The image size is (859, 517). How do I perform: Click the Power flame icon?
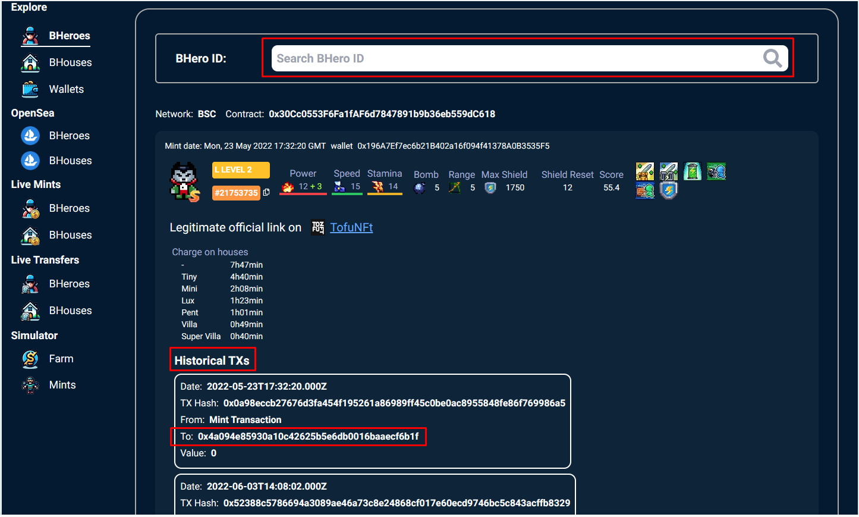(x=288, y=187)
